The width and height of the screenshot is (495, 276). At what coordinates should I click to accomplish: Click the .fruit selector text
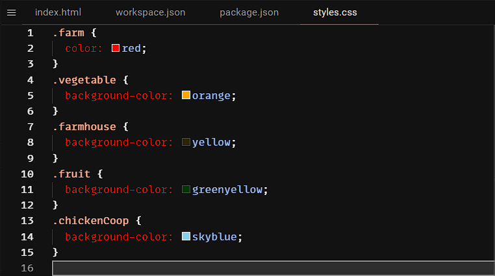coord(71,174)
